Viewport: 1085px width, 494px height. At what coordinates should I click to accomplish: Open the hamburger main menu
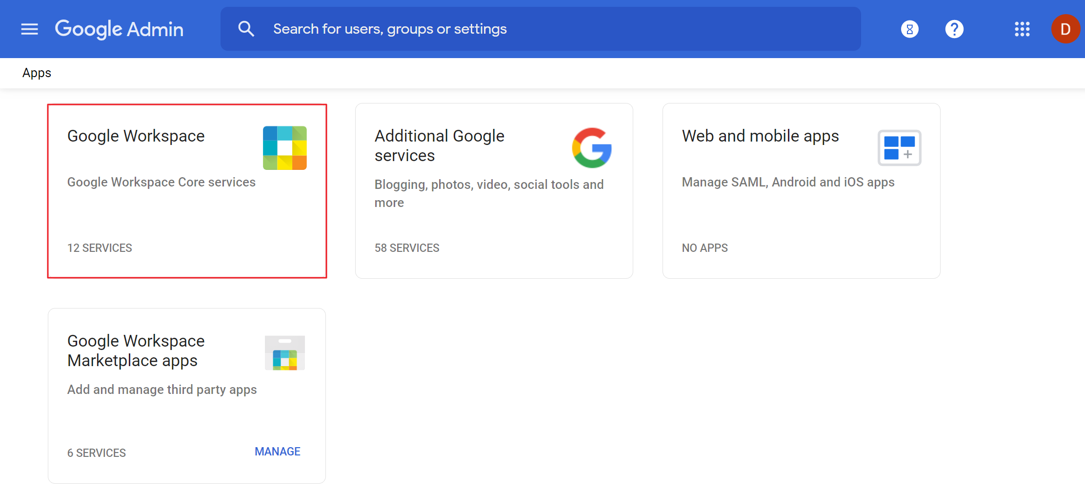29,29
